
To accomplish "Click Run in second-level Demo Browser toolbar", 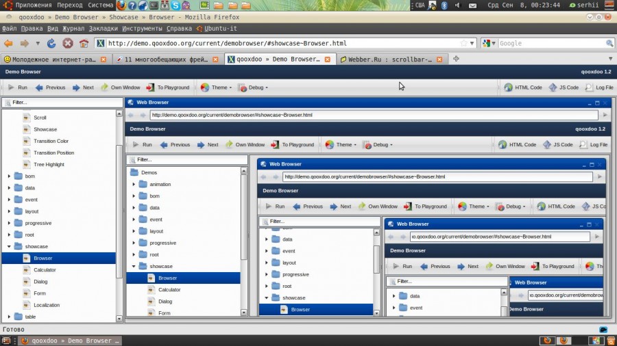I will pyautogui.click(x=143, y=145).
